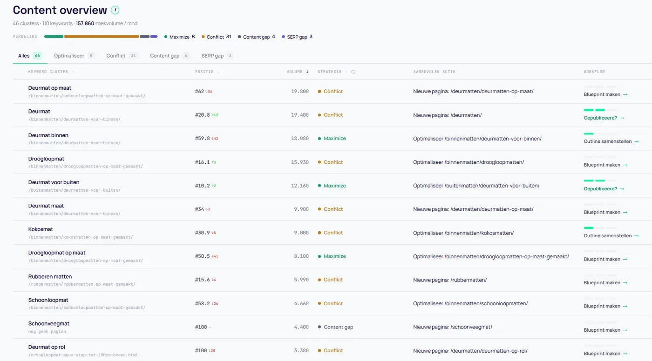
Task: Open the Optimaliseer tab
Action: 74,56
